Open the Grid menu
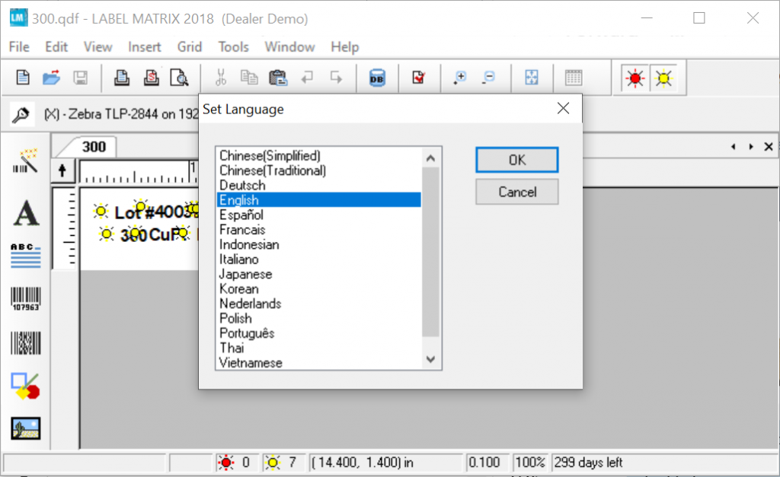 point(190,46)
